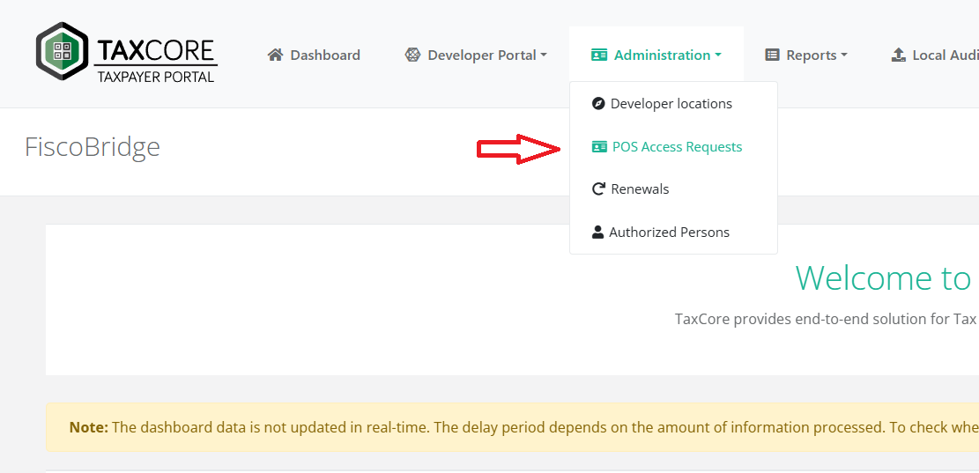Click the Reports list icon

click(772, 55)
